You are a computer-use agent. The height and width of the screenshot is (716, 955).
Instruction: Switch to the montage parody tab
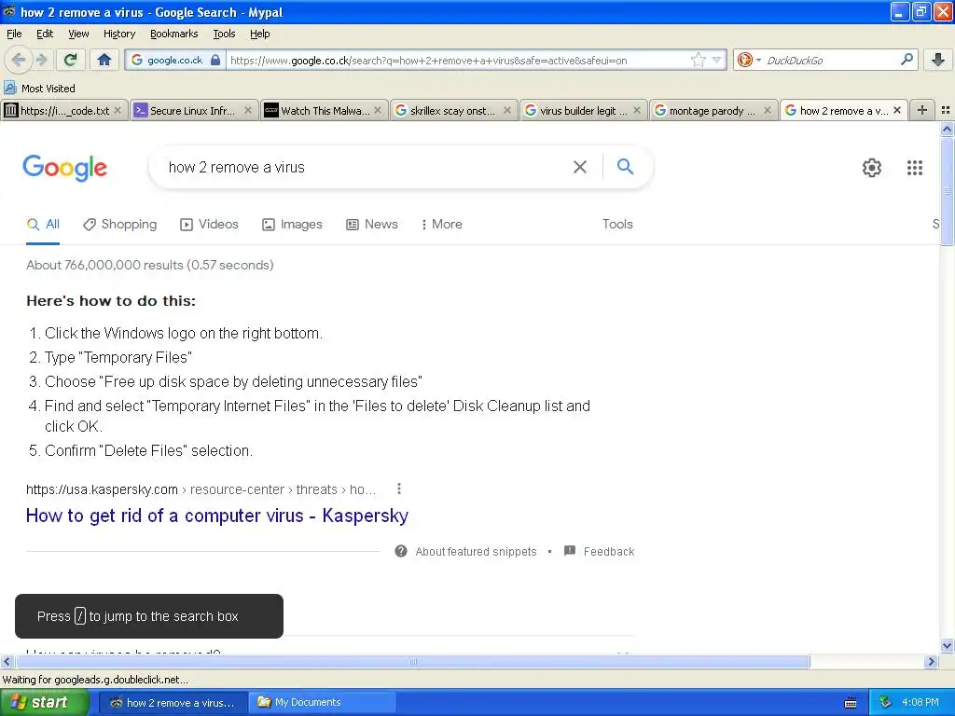tap(713, 110)
